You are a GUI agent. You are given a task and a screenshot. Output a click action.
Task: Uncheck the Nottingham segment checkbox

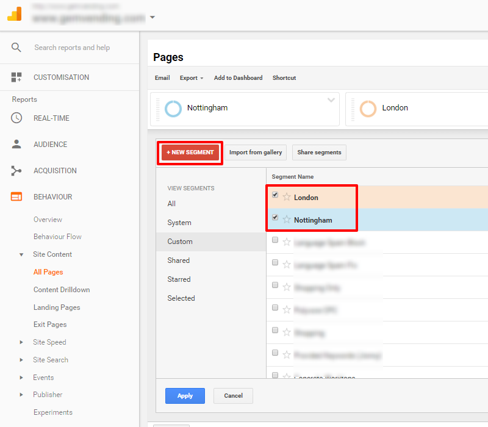pyautogui.click(x=274, y=217)
